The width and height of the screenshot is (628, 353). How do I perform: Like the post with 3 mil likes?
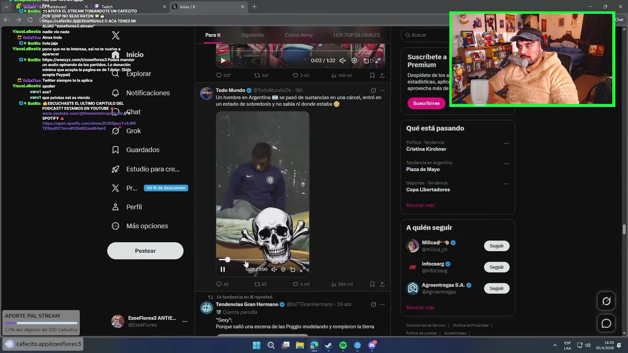301,76
